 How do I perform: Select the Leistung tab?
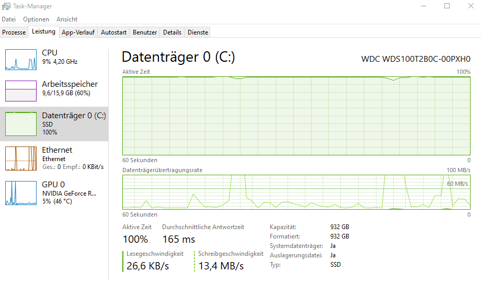(43, 32)
